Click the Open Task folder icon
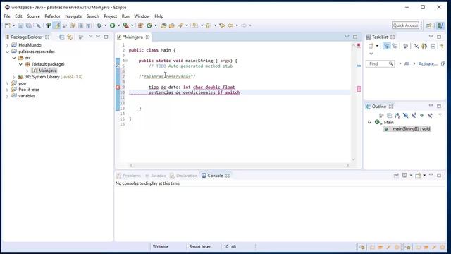Image resolution: width=451 pixels, height=254 pixels. click(172, 25)
